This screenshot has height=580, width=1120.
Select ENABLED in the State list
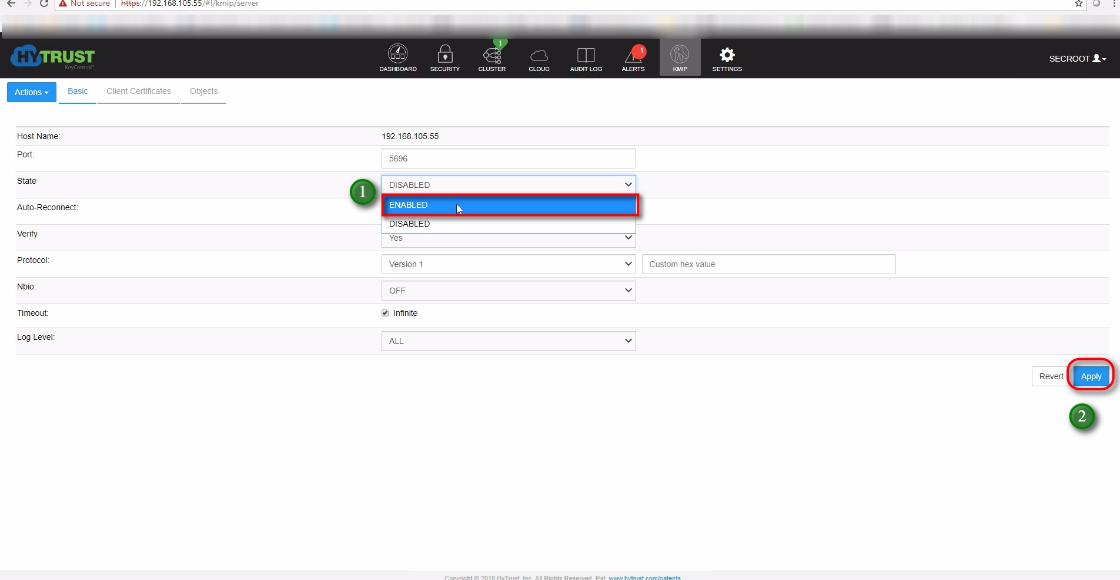pyautogui.click(x=509, y=205)
